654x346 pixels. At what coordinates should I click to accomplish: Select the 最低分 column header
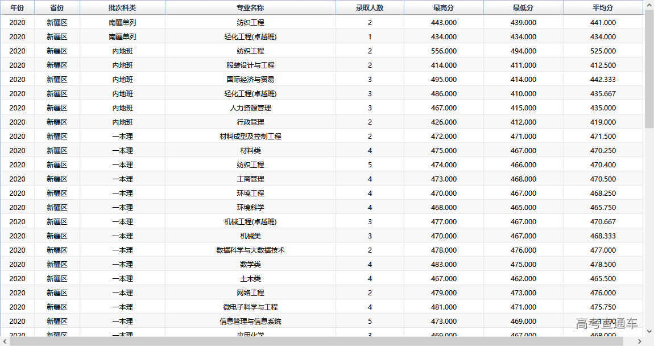523,8
